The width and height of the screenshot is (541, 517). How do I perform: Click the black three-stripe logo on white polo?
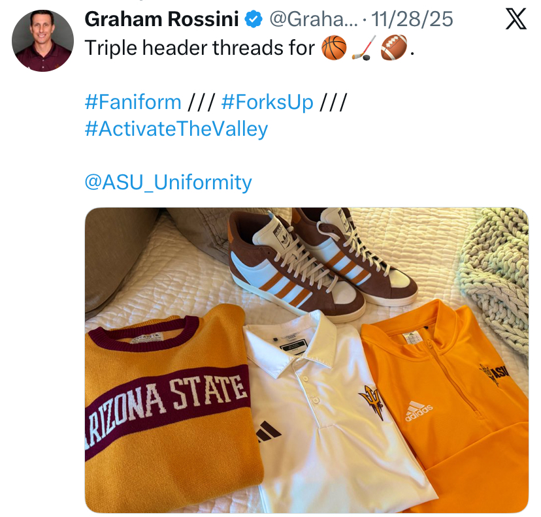pos(269,431)
